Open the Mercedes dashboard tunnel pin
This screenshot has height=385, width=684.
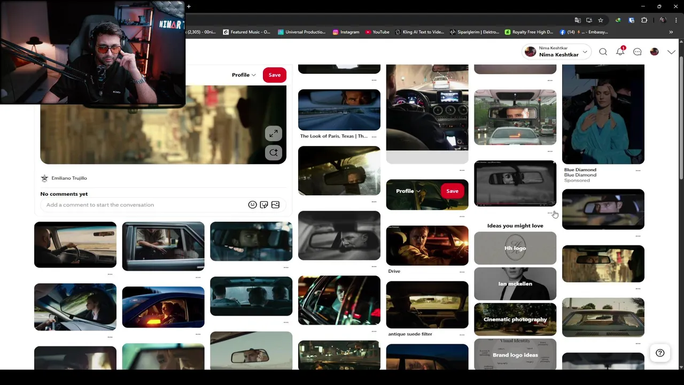click(427, 107)
